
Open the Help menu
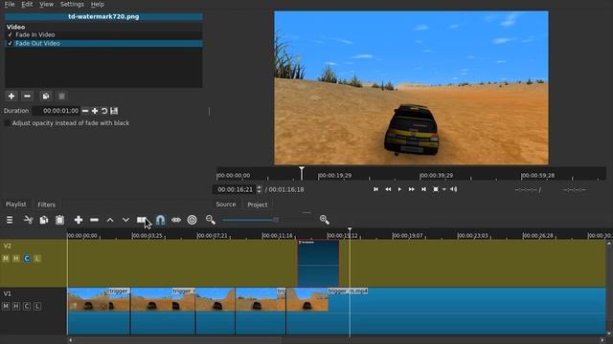(x=98, y=4)
